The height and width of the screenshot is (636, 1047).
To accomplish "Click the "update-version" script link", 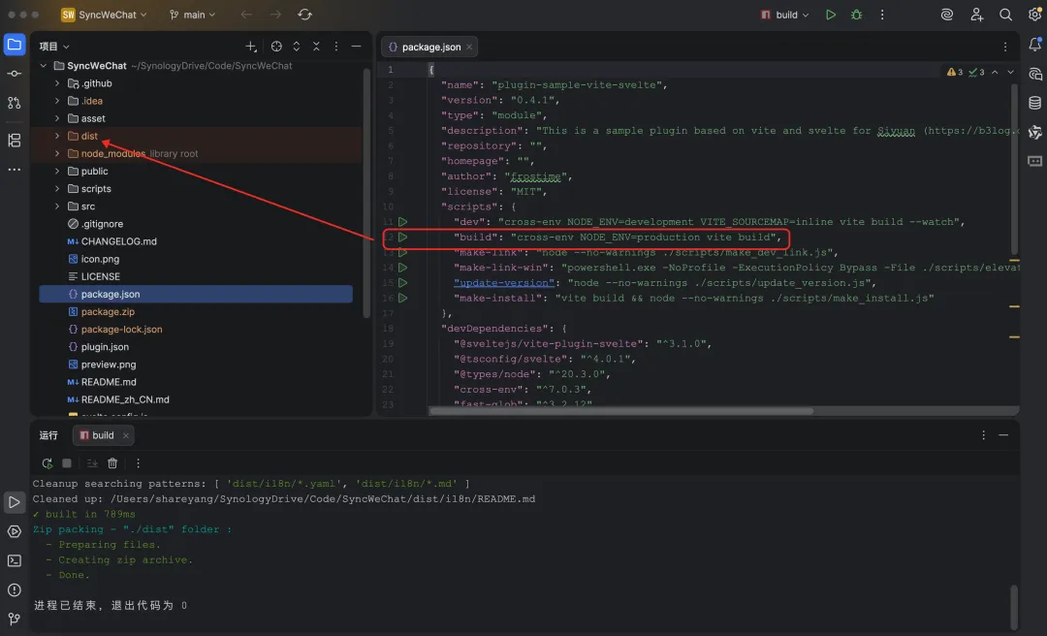I will coord(504,282).
